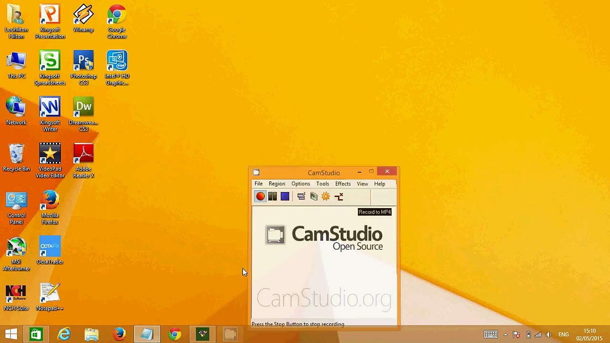The width and height of the screenshot is (610, 343).
Task: Select the This PC desktop icon
Action: (16, 65)
